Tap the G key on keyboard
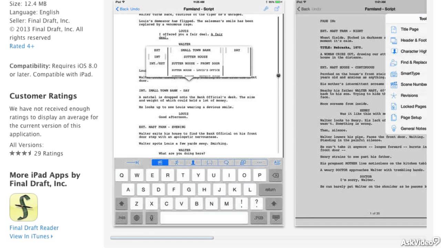The width and height of the screenshot is (441, 248). coord(189,189)
